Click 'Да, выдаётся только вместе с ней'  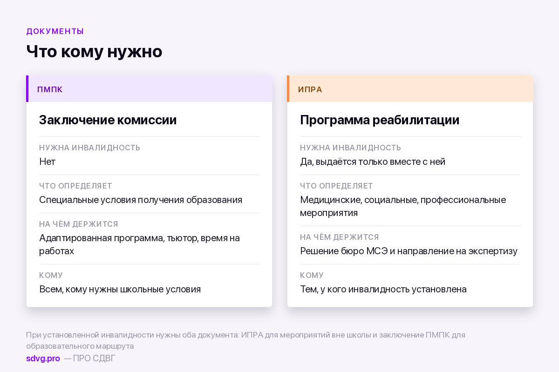pyautogui.click(x=373, y=162)
